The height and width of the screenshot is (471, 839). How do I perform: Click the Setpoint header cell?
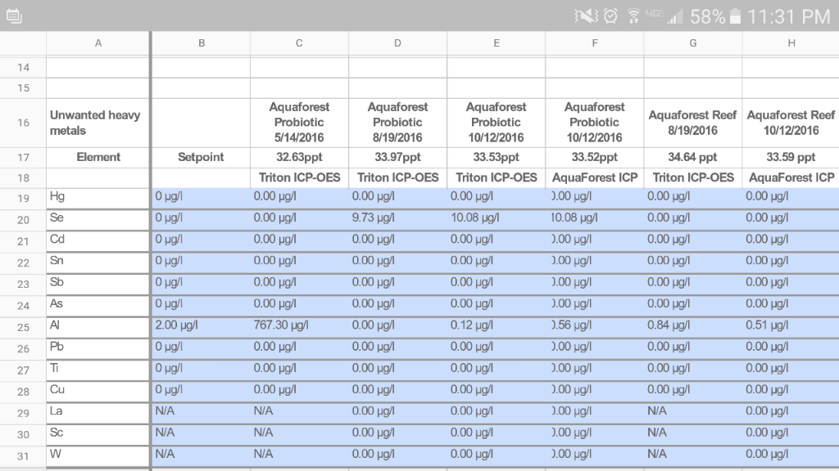point(201,157)
